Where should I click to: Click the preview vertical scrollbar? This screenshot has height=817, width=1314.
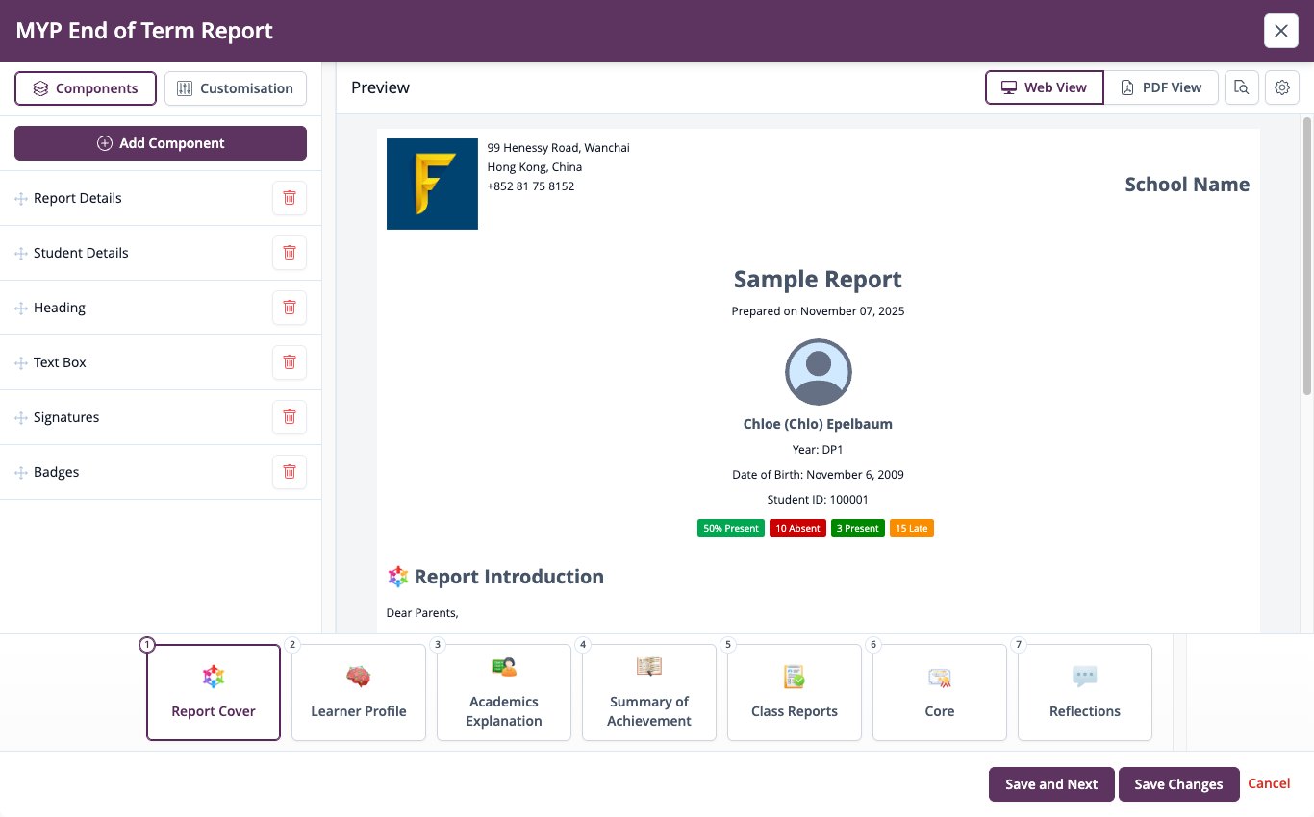1306,256
